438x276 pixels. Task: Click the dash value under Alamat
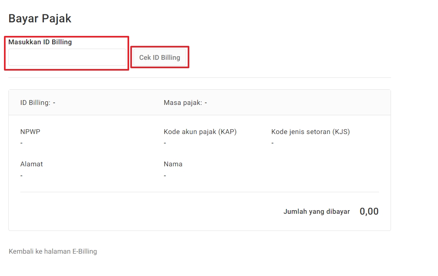coord(22,175)
